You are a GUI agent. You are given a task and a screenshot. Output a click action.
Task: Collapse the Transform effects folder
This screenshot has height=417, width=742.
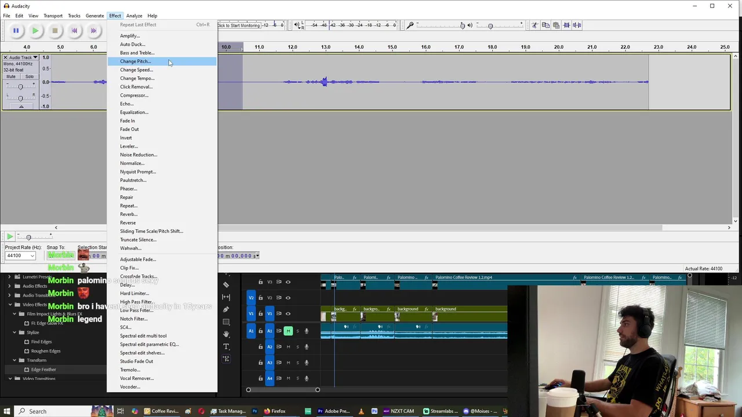(x=14, y=360)
